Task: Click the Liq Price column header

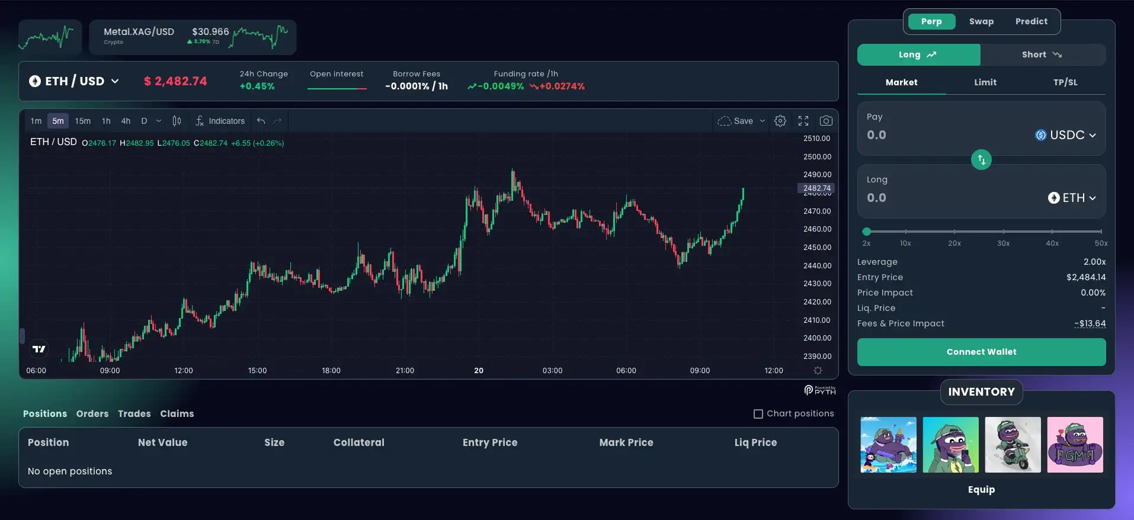Action: tap(755, 442)
